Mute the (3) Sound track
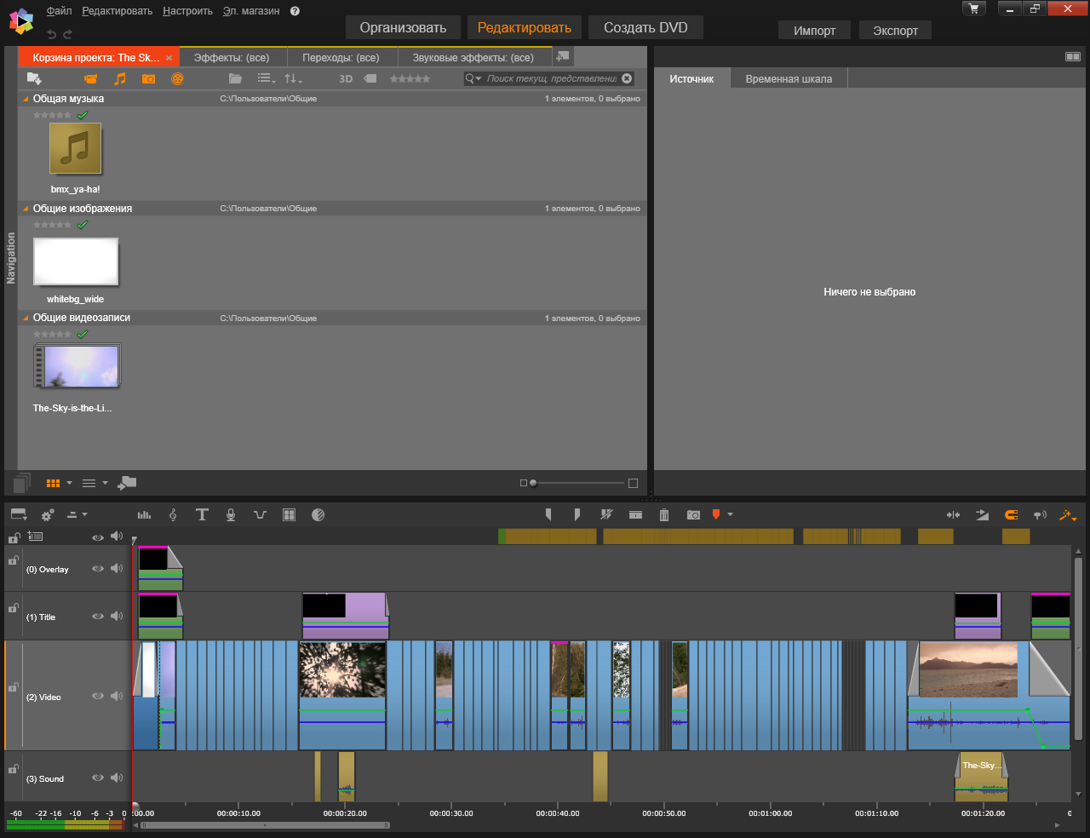The width and height of the screenshot is (1090, 838). (117, 778)
